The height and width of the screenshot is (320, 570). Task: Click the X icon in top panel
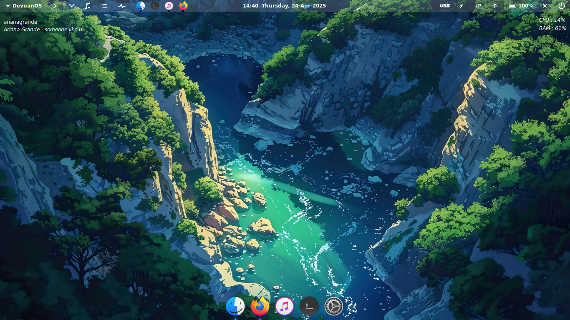[x=545, y=6]
